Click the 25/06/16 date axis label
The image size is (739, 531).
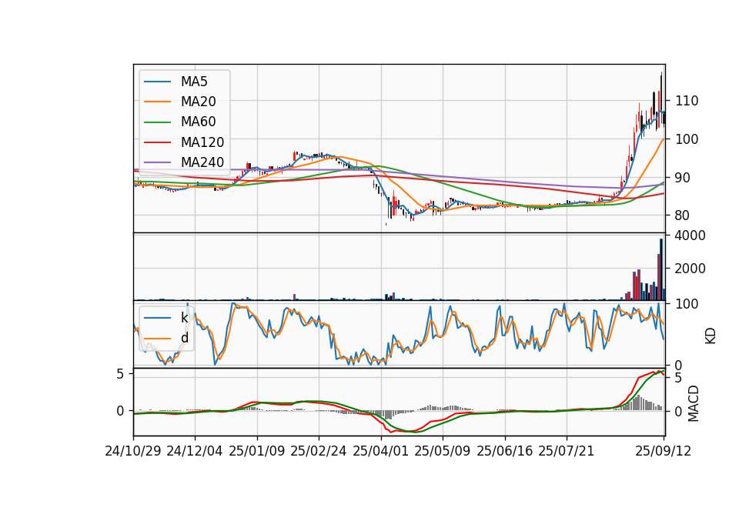coord(504,452)
